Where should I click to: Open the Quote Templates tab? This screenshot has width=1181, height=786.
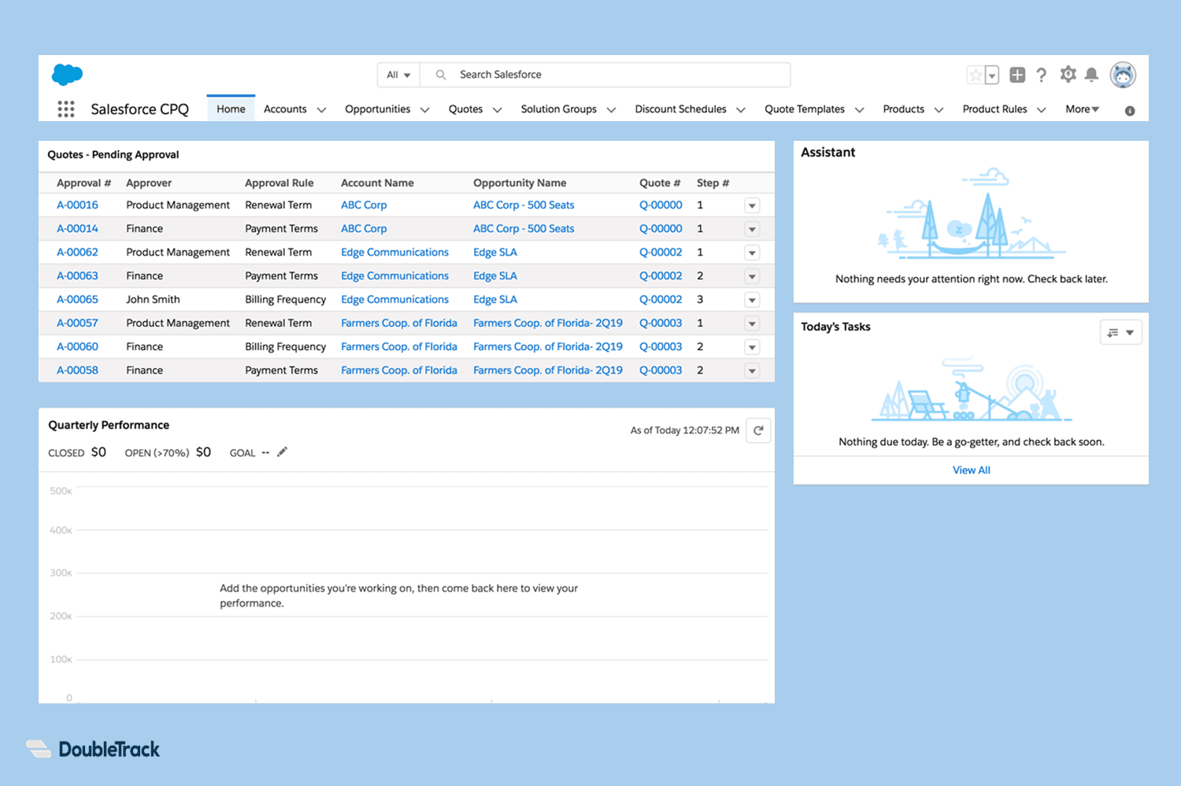pos(805,109)
